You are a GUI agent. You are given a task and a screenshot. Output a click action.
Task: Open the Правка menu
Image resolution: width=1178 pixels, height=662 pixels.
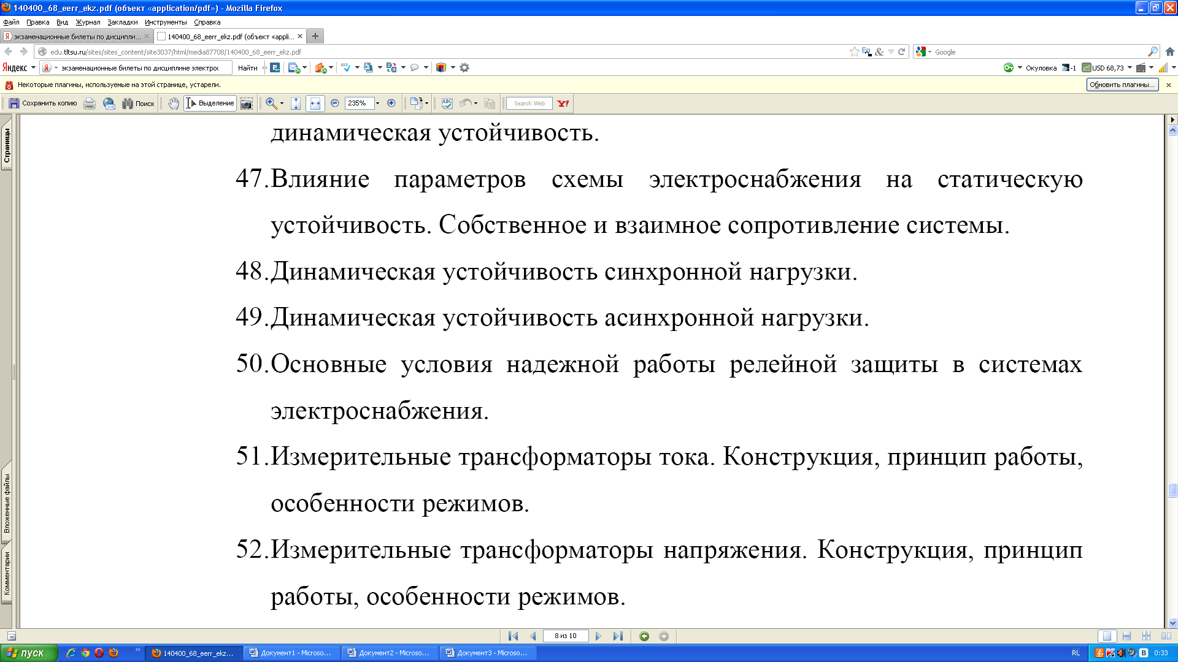37,22
